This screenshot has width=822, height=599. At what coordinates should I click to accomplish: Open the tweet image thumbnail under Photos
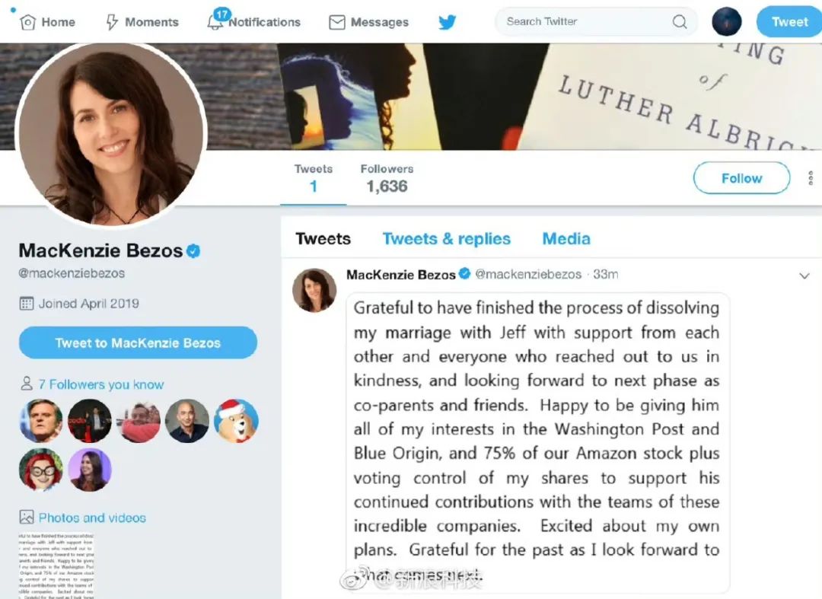click(56, 566)
